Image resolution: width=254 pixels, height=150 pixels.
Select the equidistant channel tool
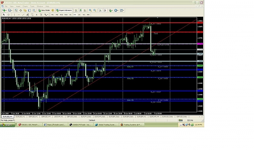tap(28, 15)
